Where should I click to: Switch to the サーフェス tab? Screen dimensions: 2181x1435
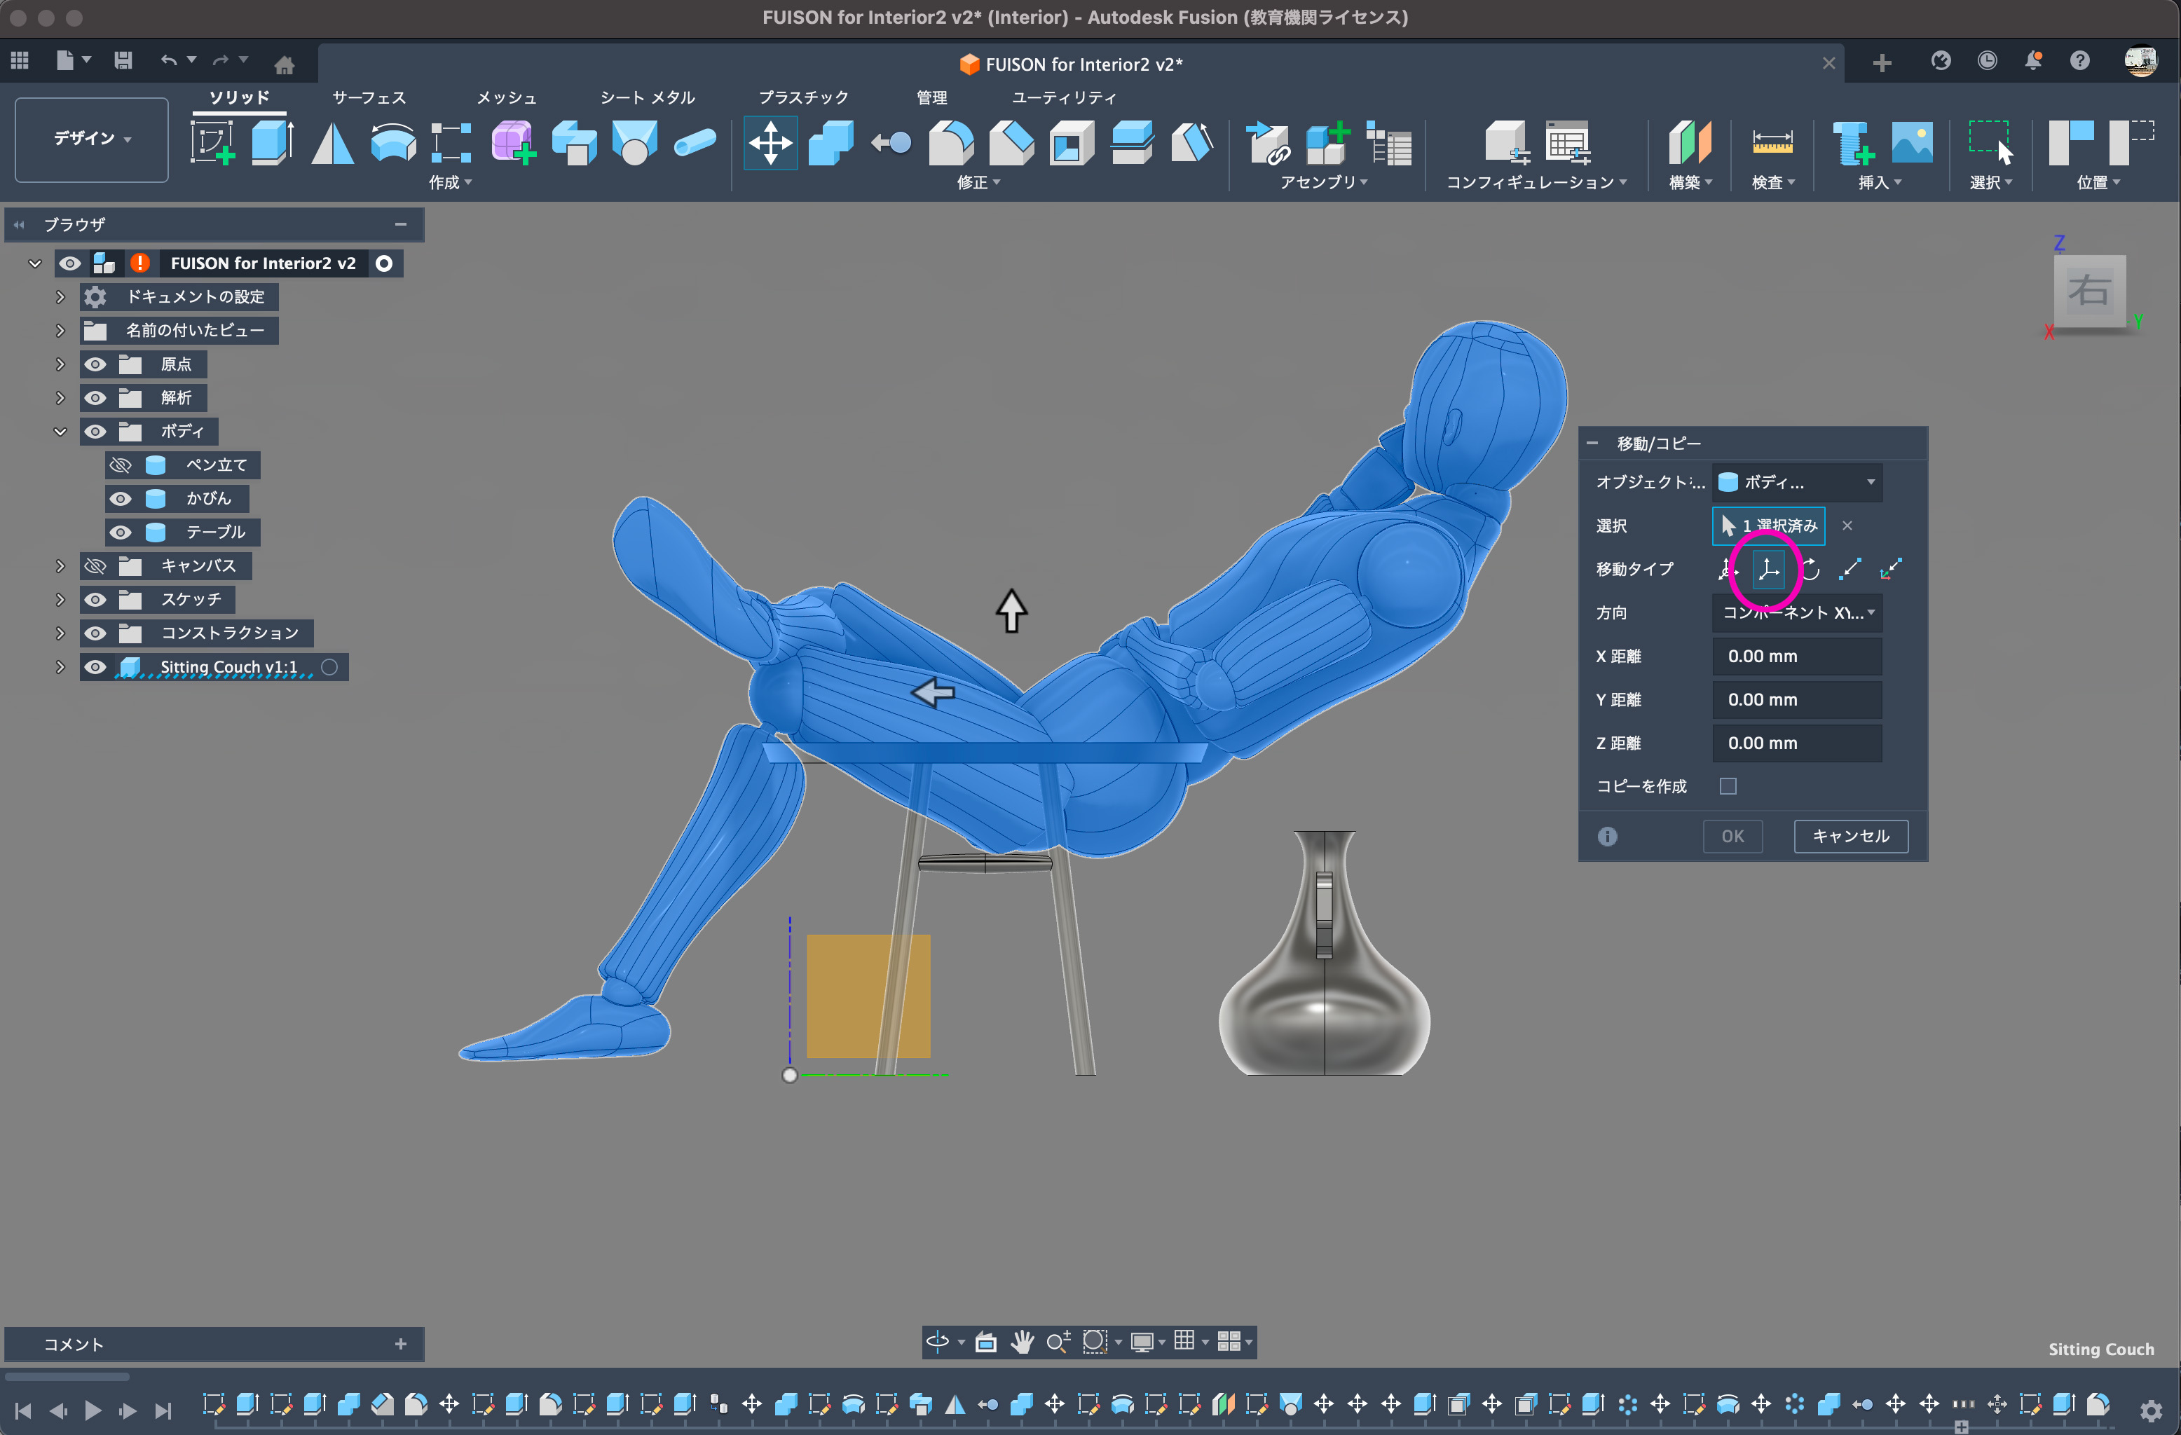pos(369,97)
